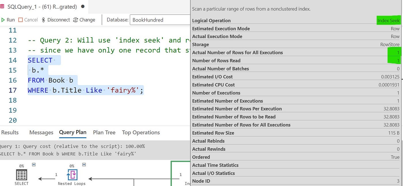
Task: Click the Estimated CPU Cost row
Action: [296, 85]
